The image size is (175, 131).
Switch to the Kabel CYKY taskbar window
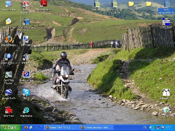click(61, 128)
